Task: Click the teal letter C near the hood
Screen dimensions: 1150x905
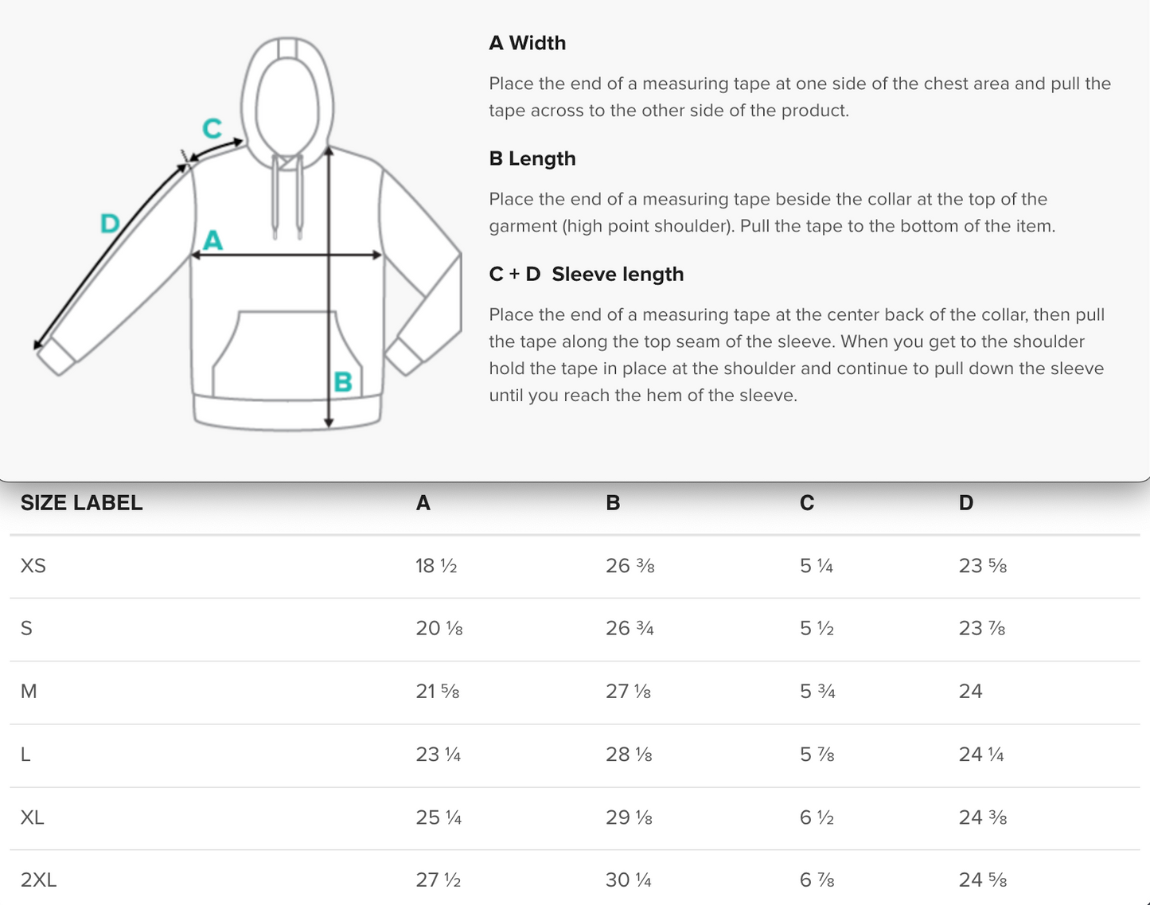Action: point(212,128)
